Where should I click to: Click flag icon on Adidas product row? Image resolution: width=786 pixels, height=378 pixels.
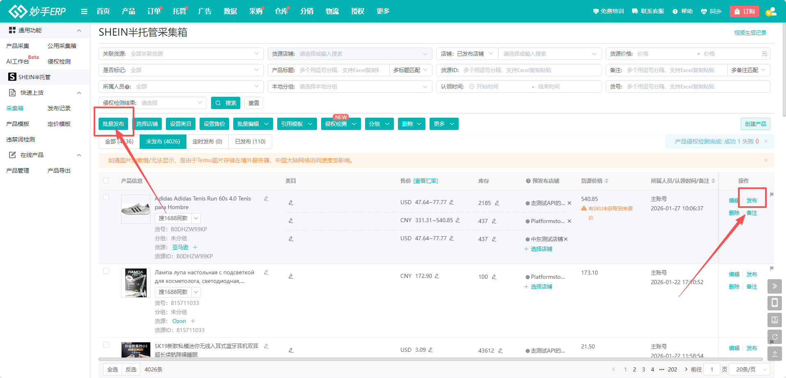[772, 195]
